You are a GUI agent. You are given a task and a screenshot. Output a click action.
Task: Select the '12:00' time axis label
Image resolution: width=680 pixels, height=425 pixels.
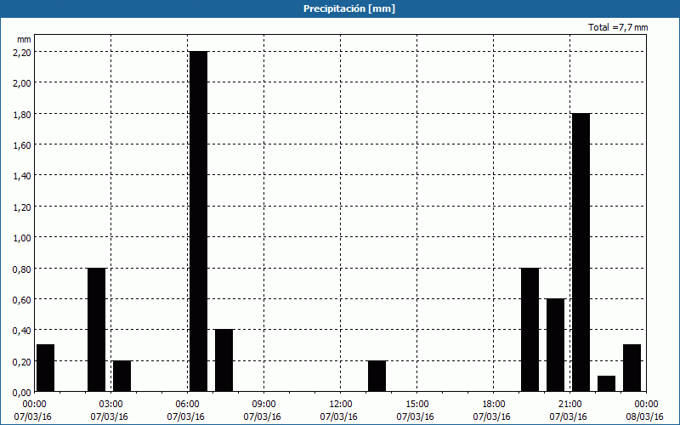click(x=341, y=405)
